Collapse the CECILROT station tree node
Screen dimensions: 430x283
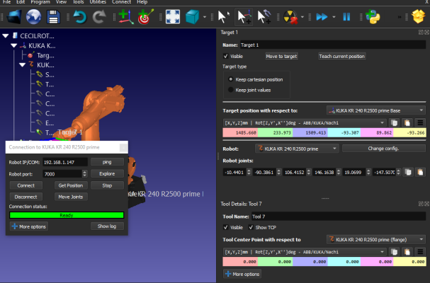(x=6, y=35)
